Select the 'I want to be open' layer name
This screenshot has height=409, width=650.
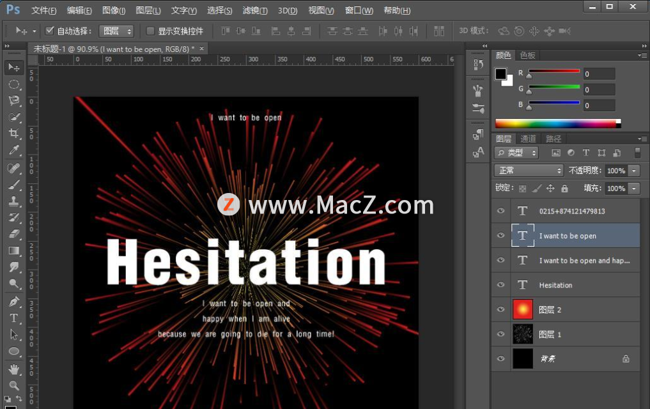568,236
